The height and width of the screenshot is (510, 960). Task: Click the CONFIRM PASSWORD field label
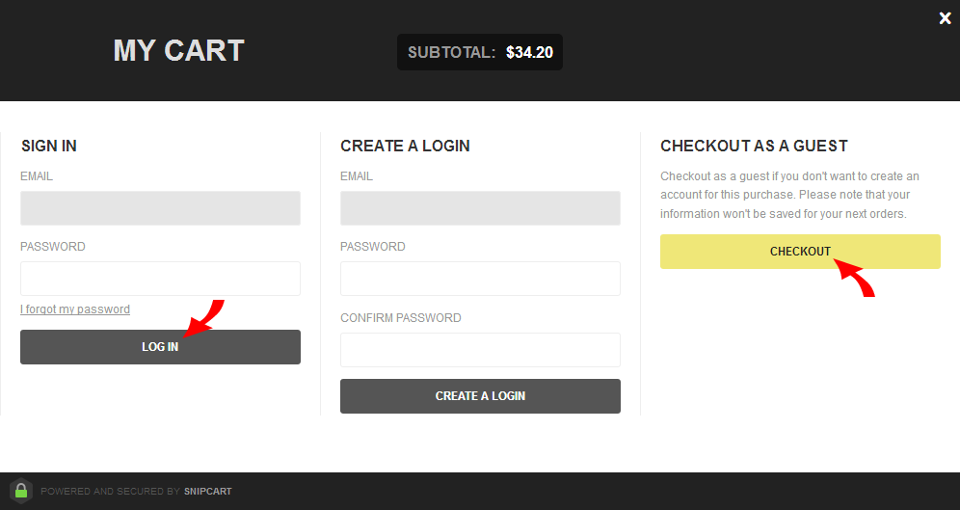(x=400, y=318)
